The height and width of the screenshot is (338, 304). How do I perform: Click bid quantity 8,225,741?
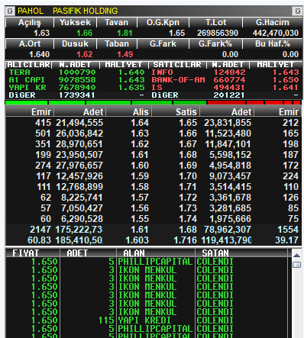point(82,198)
